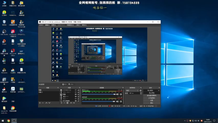Select the 腾讯QQ desktop icon
The image size is (218, 123).
pos(4,90)
